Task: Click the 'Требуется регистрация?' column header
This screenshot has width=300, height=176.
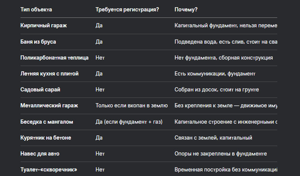Action: coord(127,9)
